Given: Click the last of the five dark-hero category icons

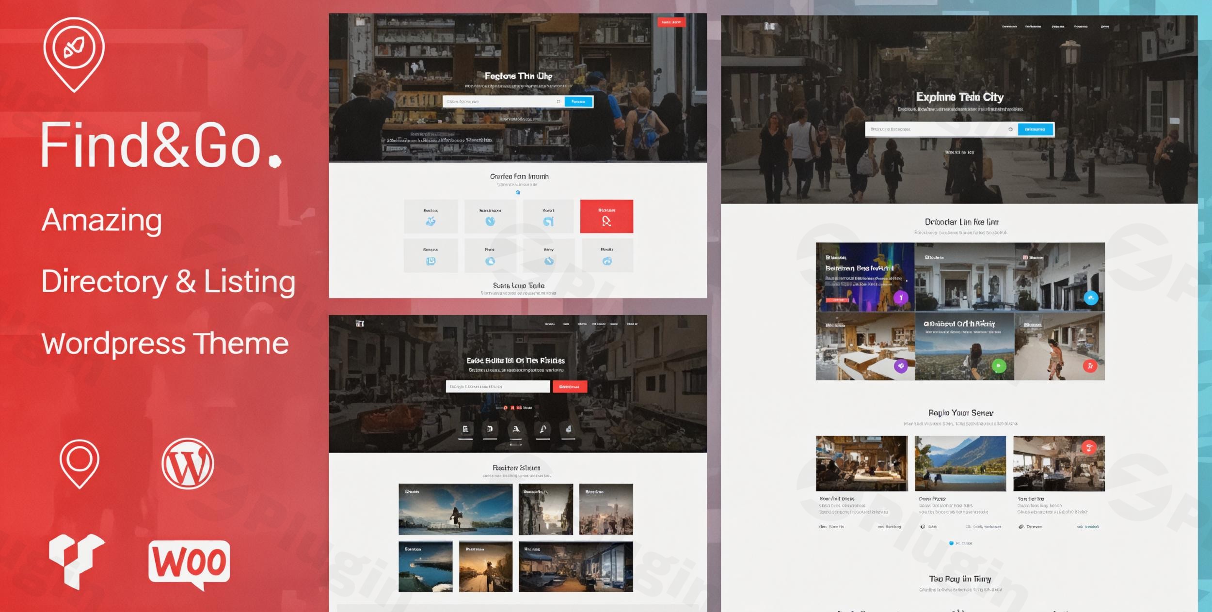Looking at the screenshot, I should tap(568, 429).
